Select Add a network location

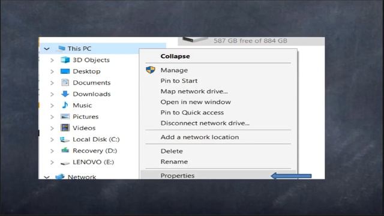click(200, 137)
